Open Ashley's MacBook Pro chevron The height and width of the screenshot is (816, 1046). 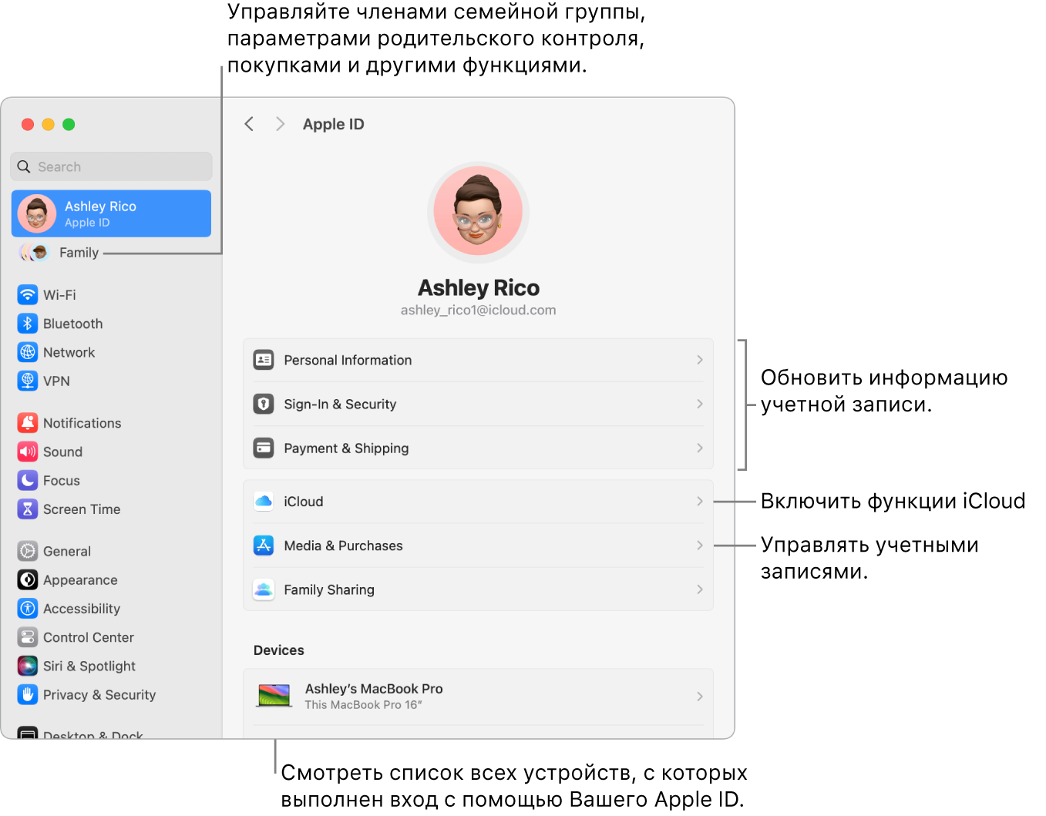tap(700, 697)
